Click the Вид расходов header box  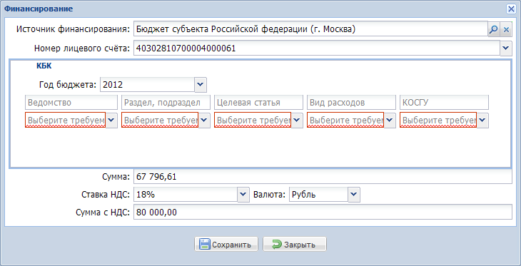coord(352,103)
